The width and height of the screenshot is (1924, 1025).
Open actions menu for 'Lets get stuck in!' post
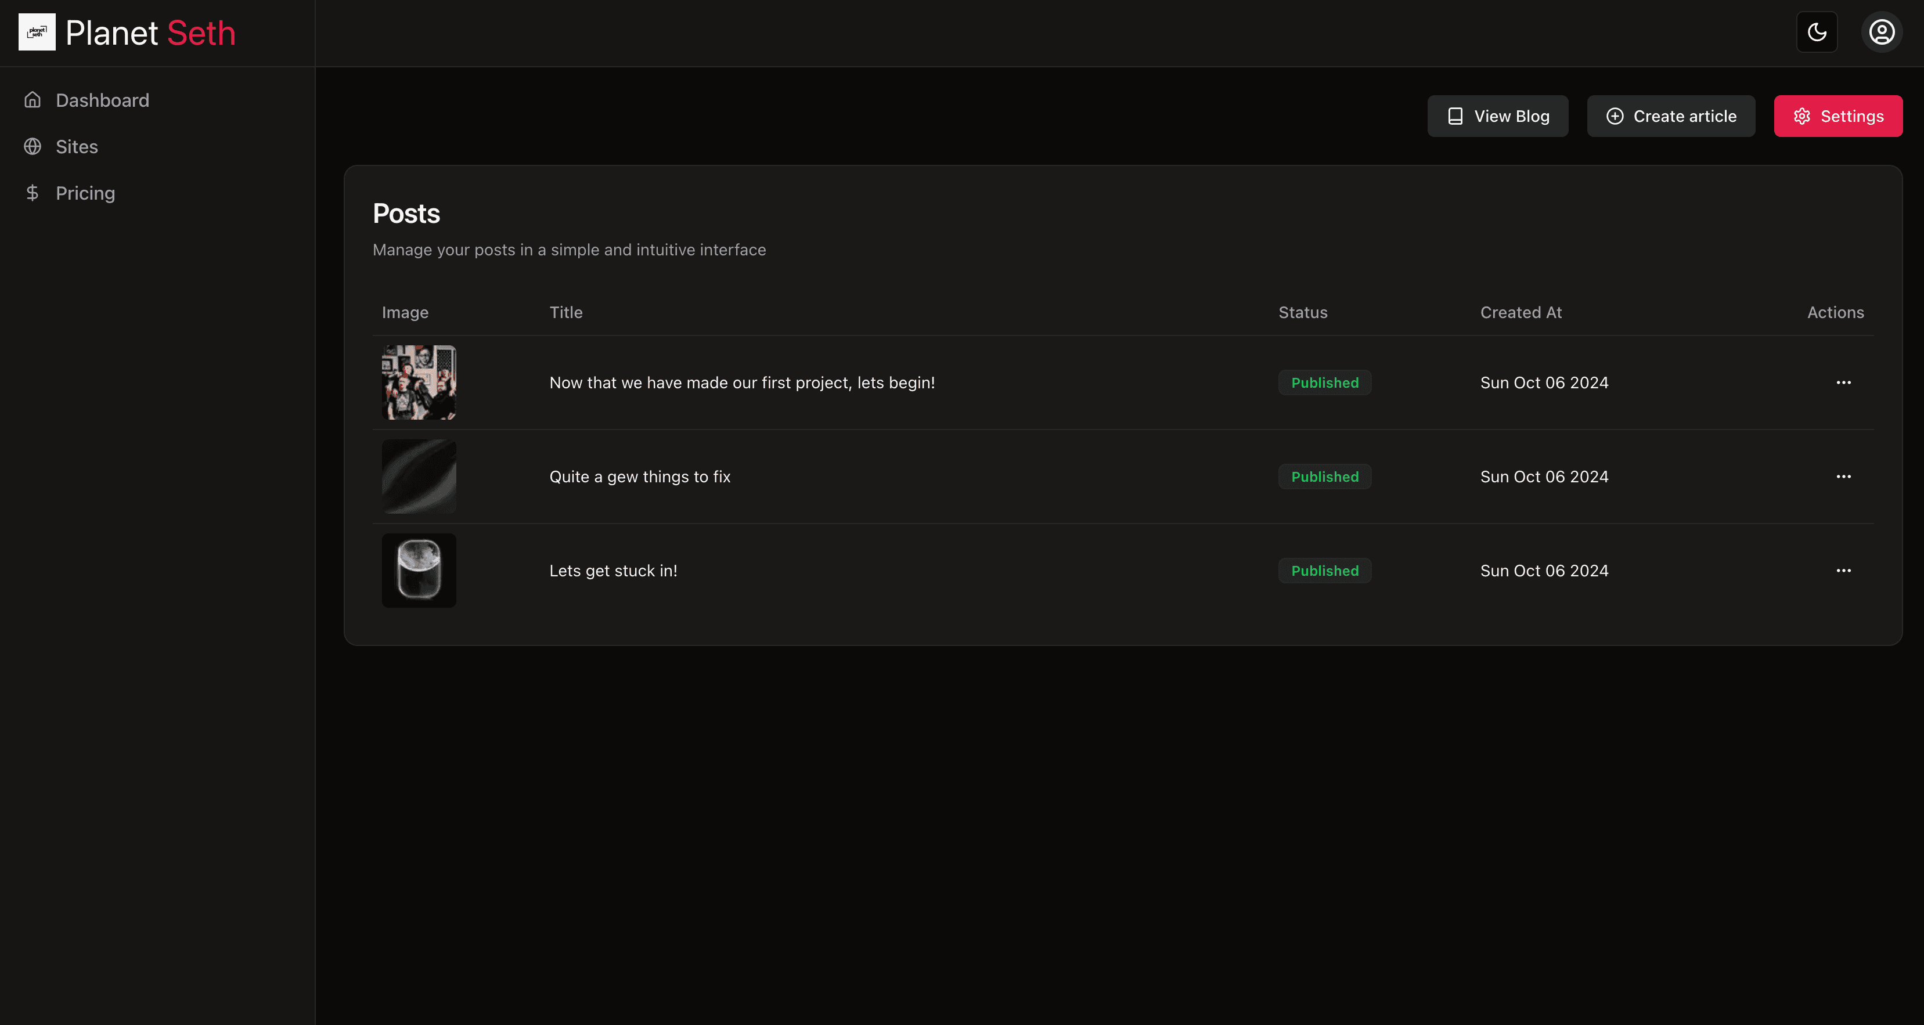point(1843,571)
